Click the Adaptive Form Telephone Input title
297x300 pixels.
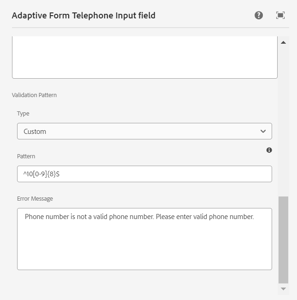coord(83,16)
